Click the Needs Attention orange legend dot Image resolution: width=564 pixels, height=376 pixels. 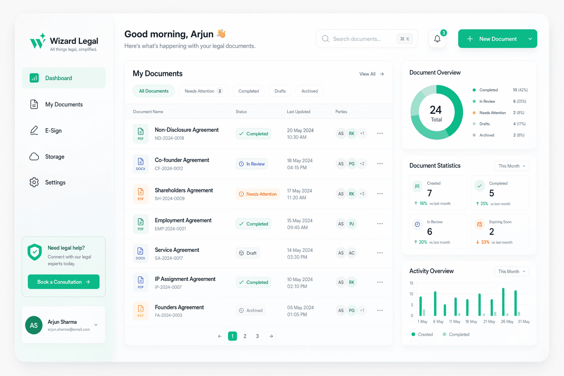tap(474, 113)
